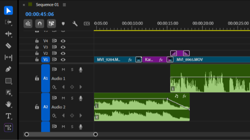This screenshot has width=250, height=140.
Task: Toggle sync lock on V4
Action: (x=54, y=41)
